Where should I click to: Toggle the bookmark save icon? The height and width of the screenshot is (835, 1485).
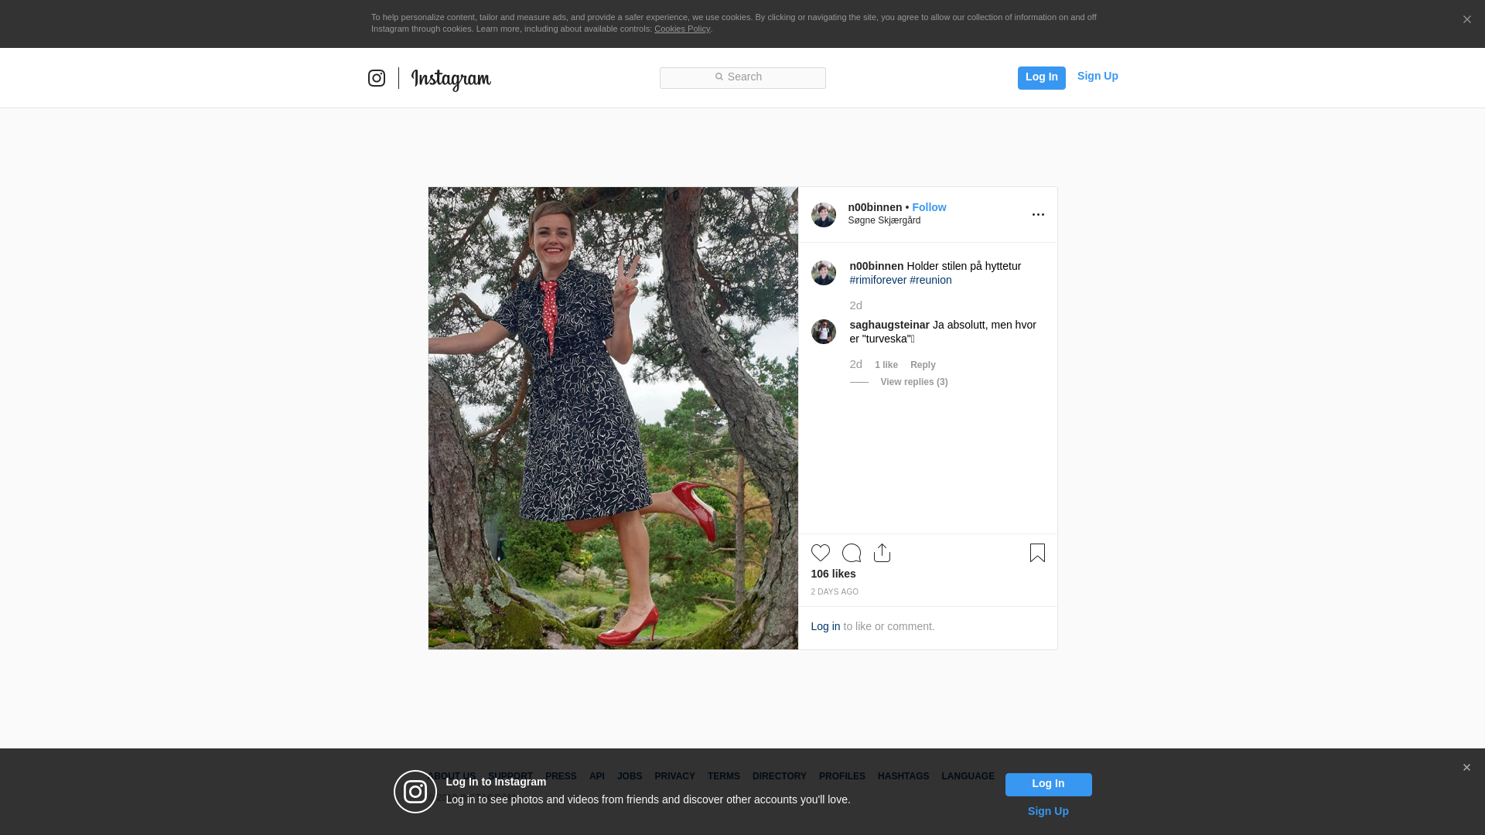click(1037, 553)
